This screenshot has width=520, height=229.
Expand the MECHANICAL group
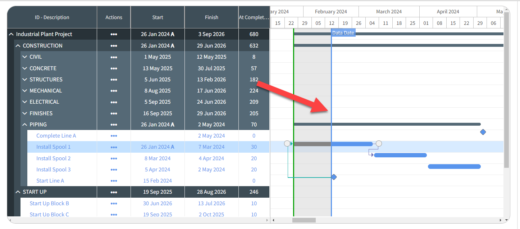[24, 91]
